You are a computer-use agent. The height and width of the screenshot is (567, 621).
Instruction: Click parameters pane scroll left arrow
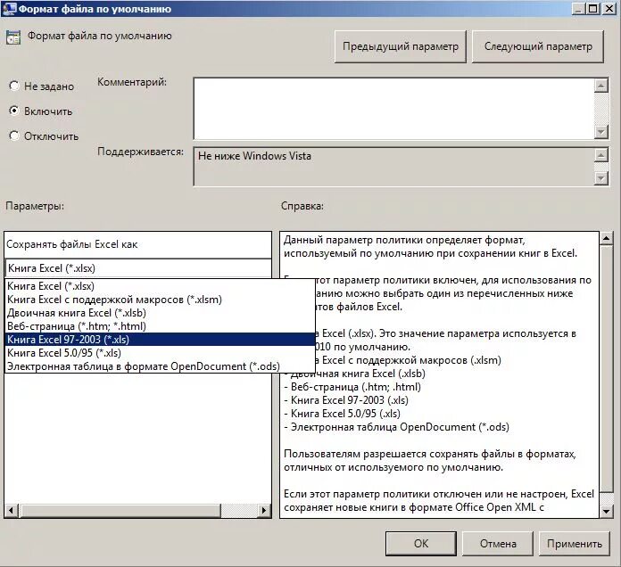[12, 511]
